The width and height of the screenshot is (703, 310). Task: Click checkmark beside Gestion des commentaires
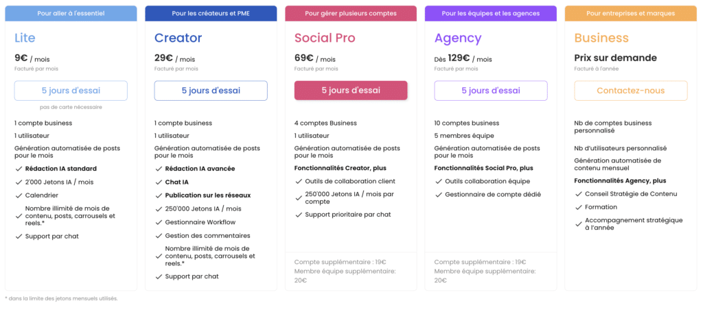tap(158, 235)
